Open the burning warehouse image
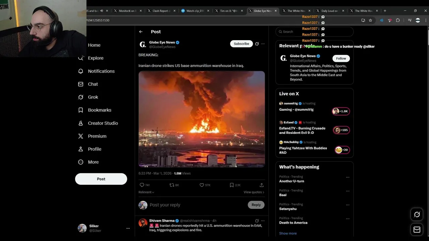Image resolution: width=429 pixels, height=241 pixels. [x=202, y=119]
